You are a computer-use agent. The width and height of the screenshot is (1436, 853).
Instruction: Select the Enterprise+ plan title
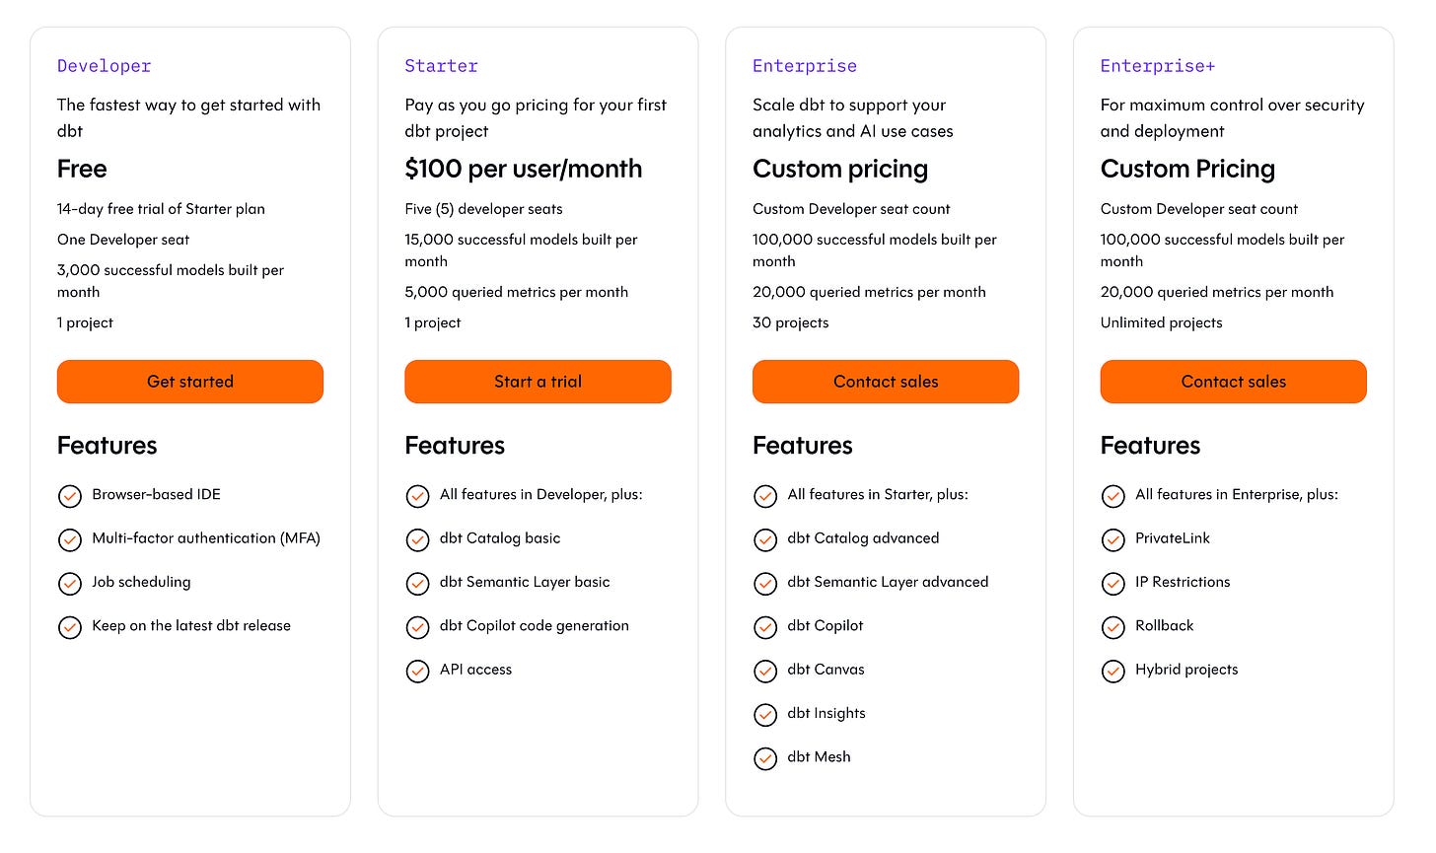pos(1158,66)
